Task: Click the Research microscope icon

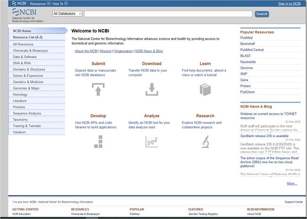Action: point(205,141)
